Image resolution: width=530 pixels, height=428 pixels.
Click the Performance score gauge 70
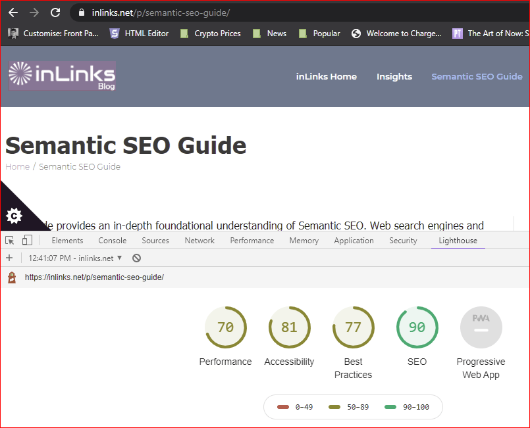click(x=225, y=327)
